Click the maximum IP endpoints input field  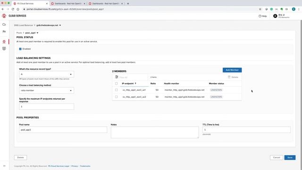46,107
